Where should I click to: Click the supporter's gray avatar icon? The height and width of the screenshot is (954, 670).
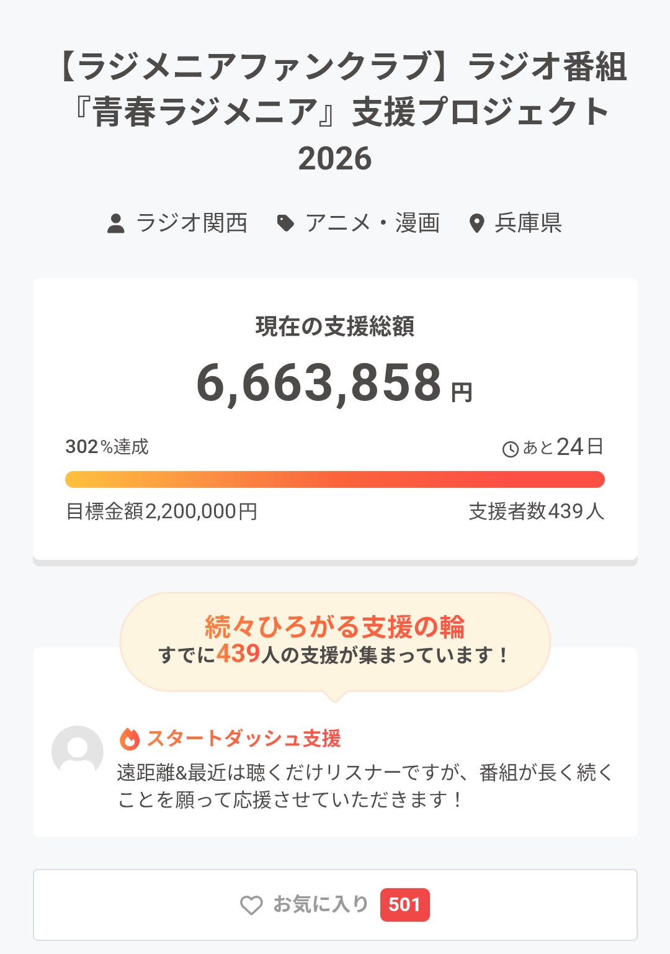click(78, 751)
